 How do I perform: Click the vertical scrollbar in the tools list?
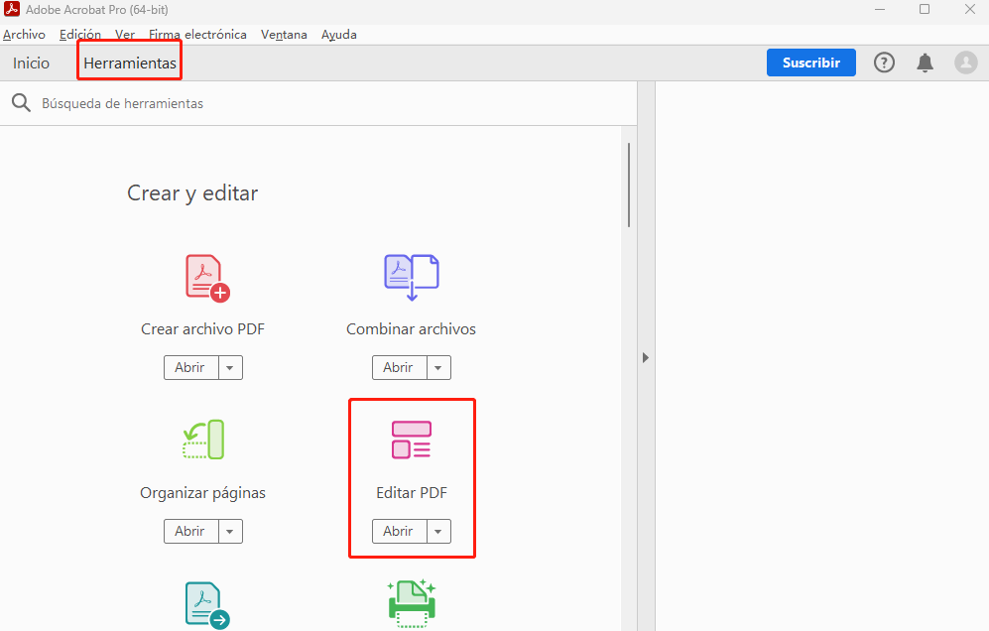[x=629, y=189]
